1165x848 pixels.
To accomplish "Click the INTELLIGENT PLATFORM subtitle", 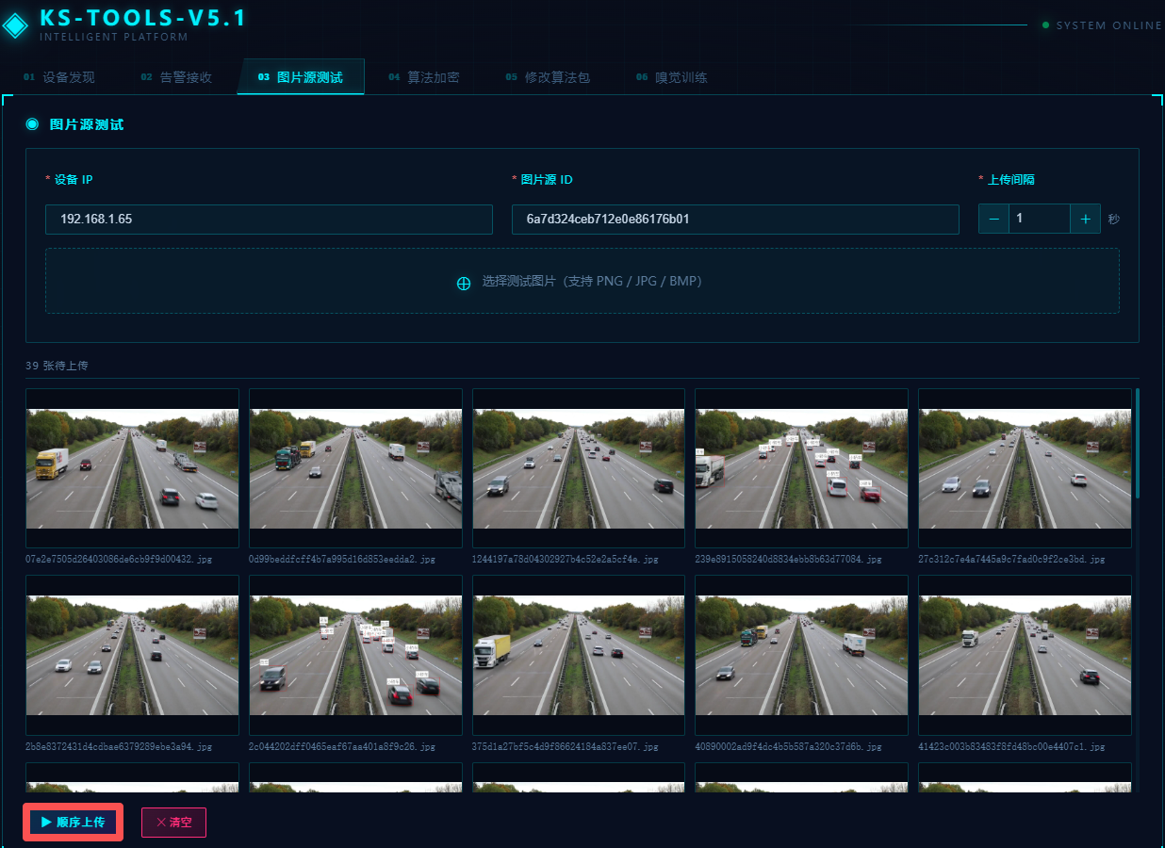I will coord(114,38).
